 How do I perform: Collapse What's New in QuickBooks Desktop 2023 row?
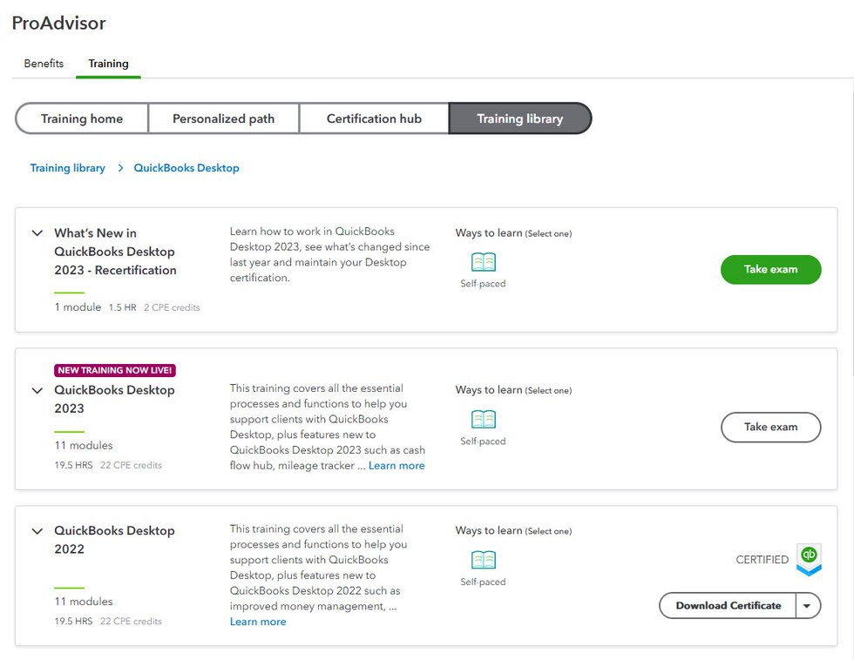click(x=37, y=233)
